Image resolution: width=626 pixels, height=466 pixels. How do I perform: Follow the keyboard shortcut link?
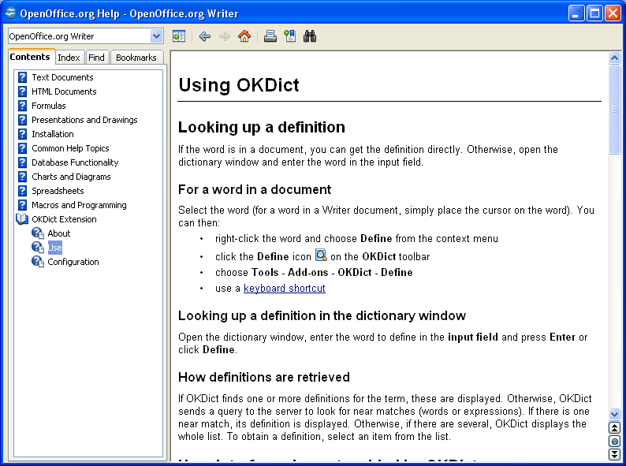tap(285, 288)
